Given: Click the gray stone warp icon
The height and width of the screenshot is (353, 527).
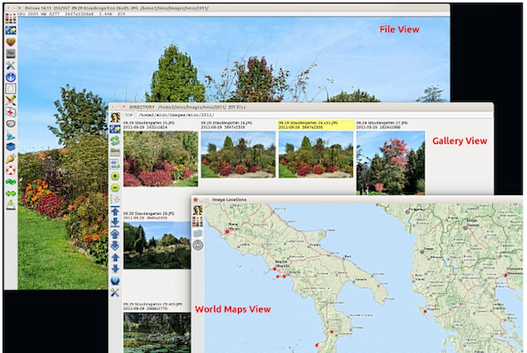Looking at the screenshot, I should [x=11, y=124].
